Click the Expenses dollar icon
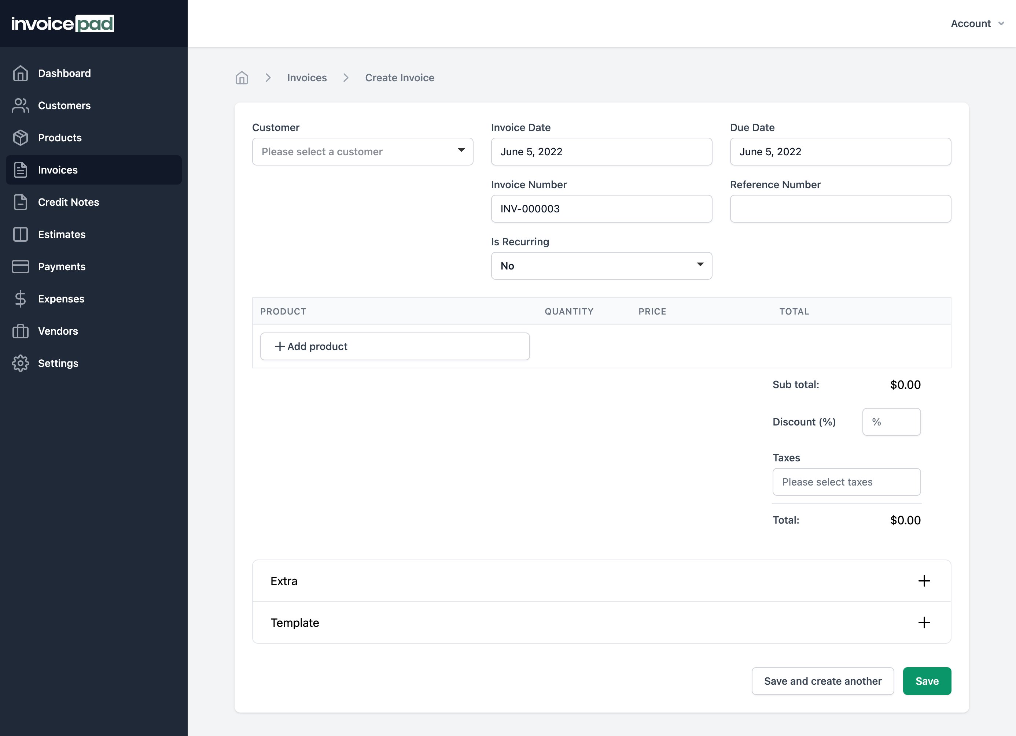1016x736 pixels. [20, 299]
